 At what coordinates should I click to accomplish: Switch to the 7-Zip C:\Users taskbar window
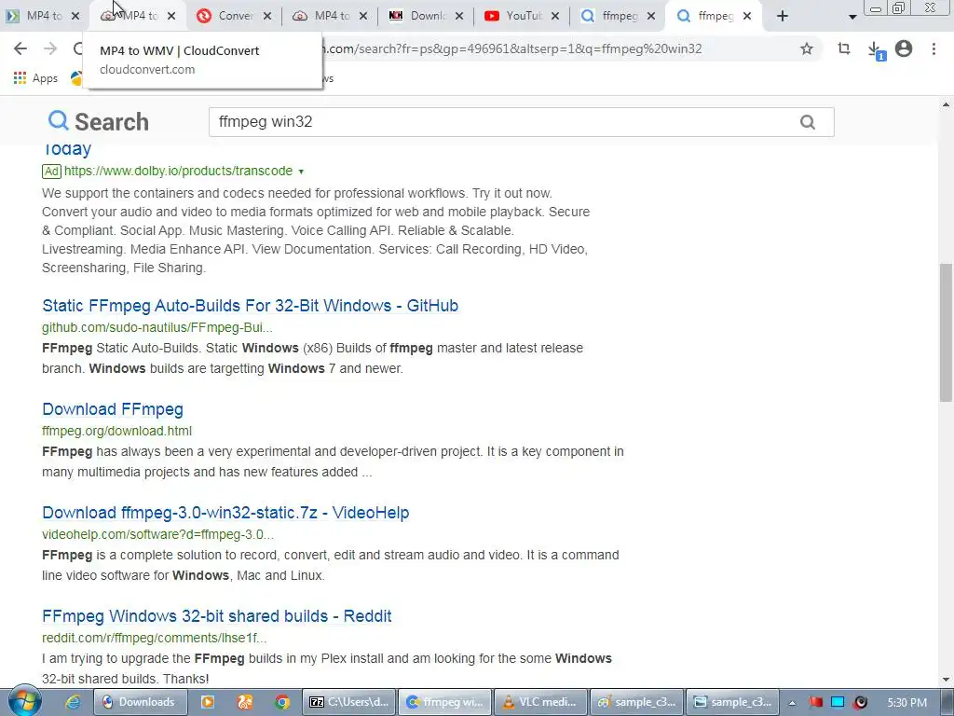349,702
